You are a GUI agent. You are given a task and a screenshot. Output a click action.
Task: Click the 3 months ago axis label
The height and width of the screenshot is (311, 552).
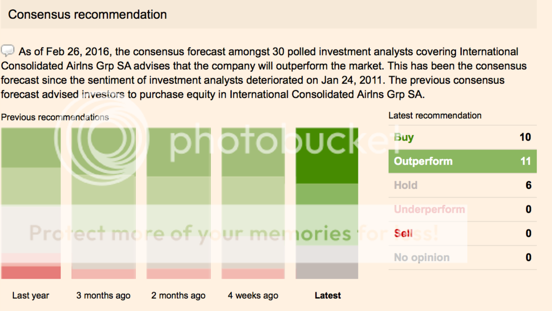[103, 295]
